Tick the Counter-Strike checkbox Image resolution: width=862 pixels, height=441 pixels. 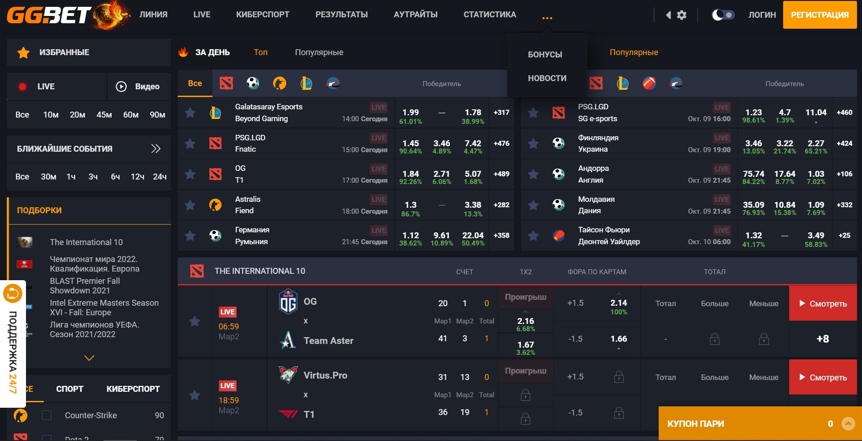tap(46, 415)
